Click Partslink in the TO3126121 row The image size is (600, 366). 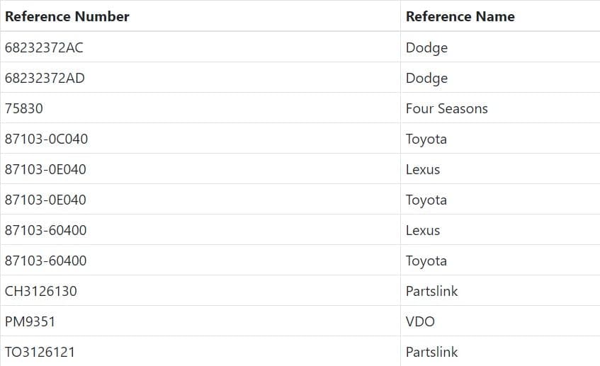(431, 353)
